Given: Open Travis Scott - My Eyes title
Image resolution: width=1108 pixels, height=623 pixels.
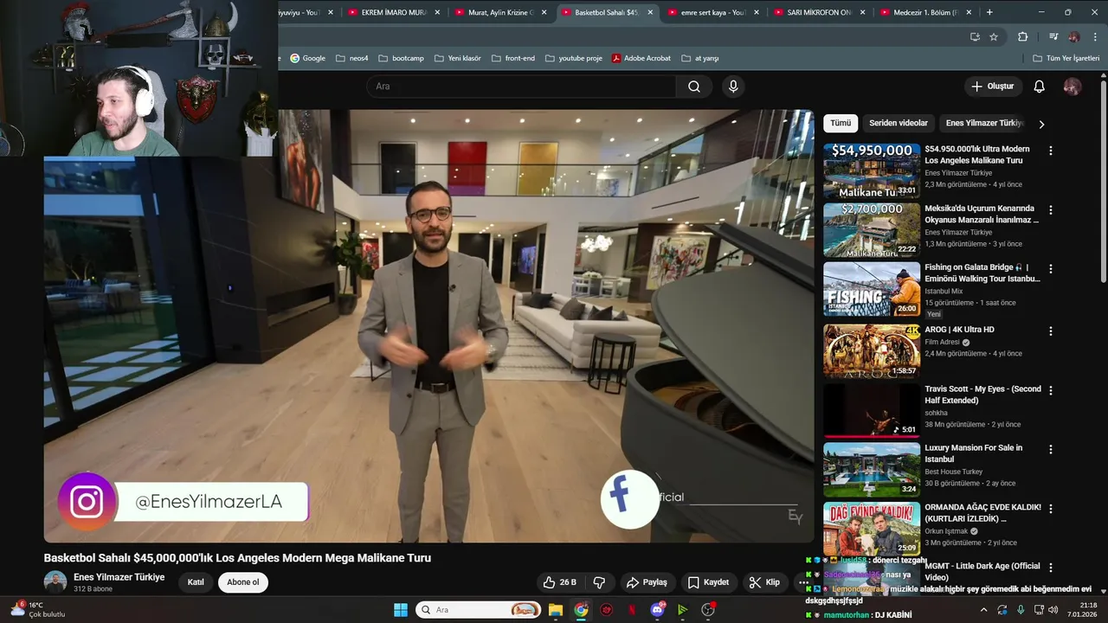Looking at the screenshot, I should [x=982, y=395].
